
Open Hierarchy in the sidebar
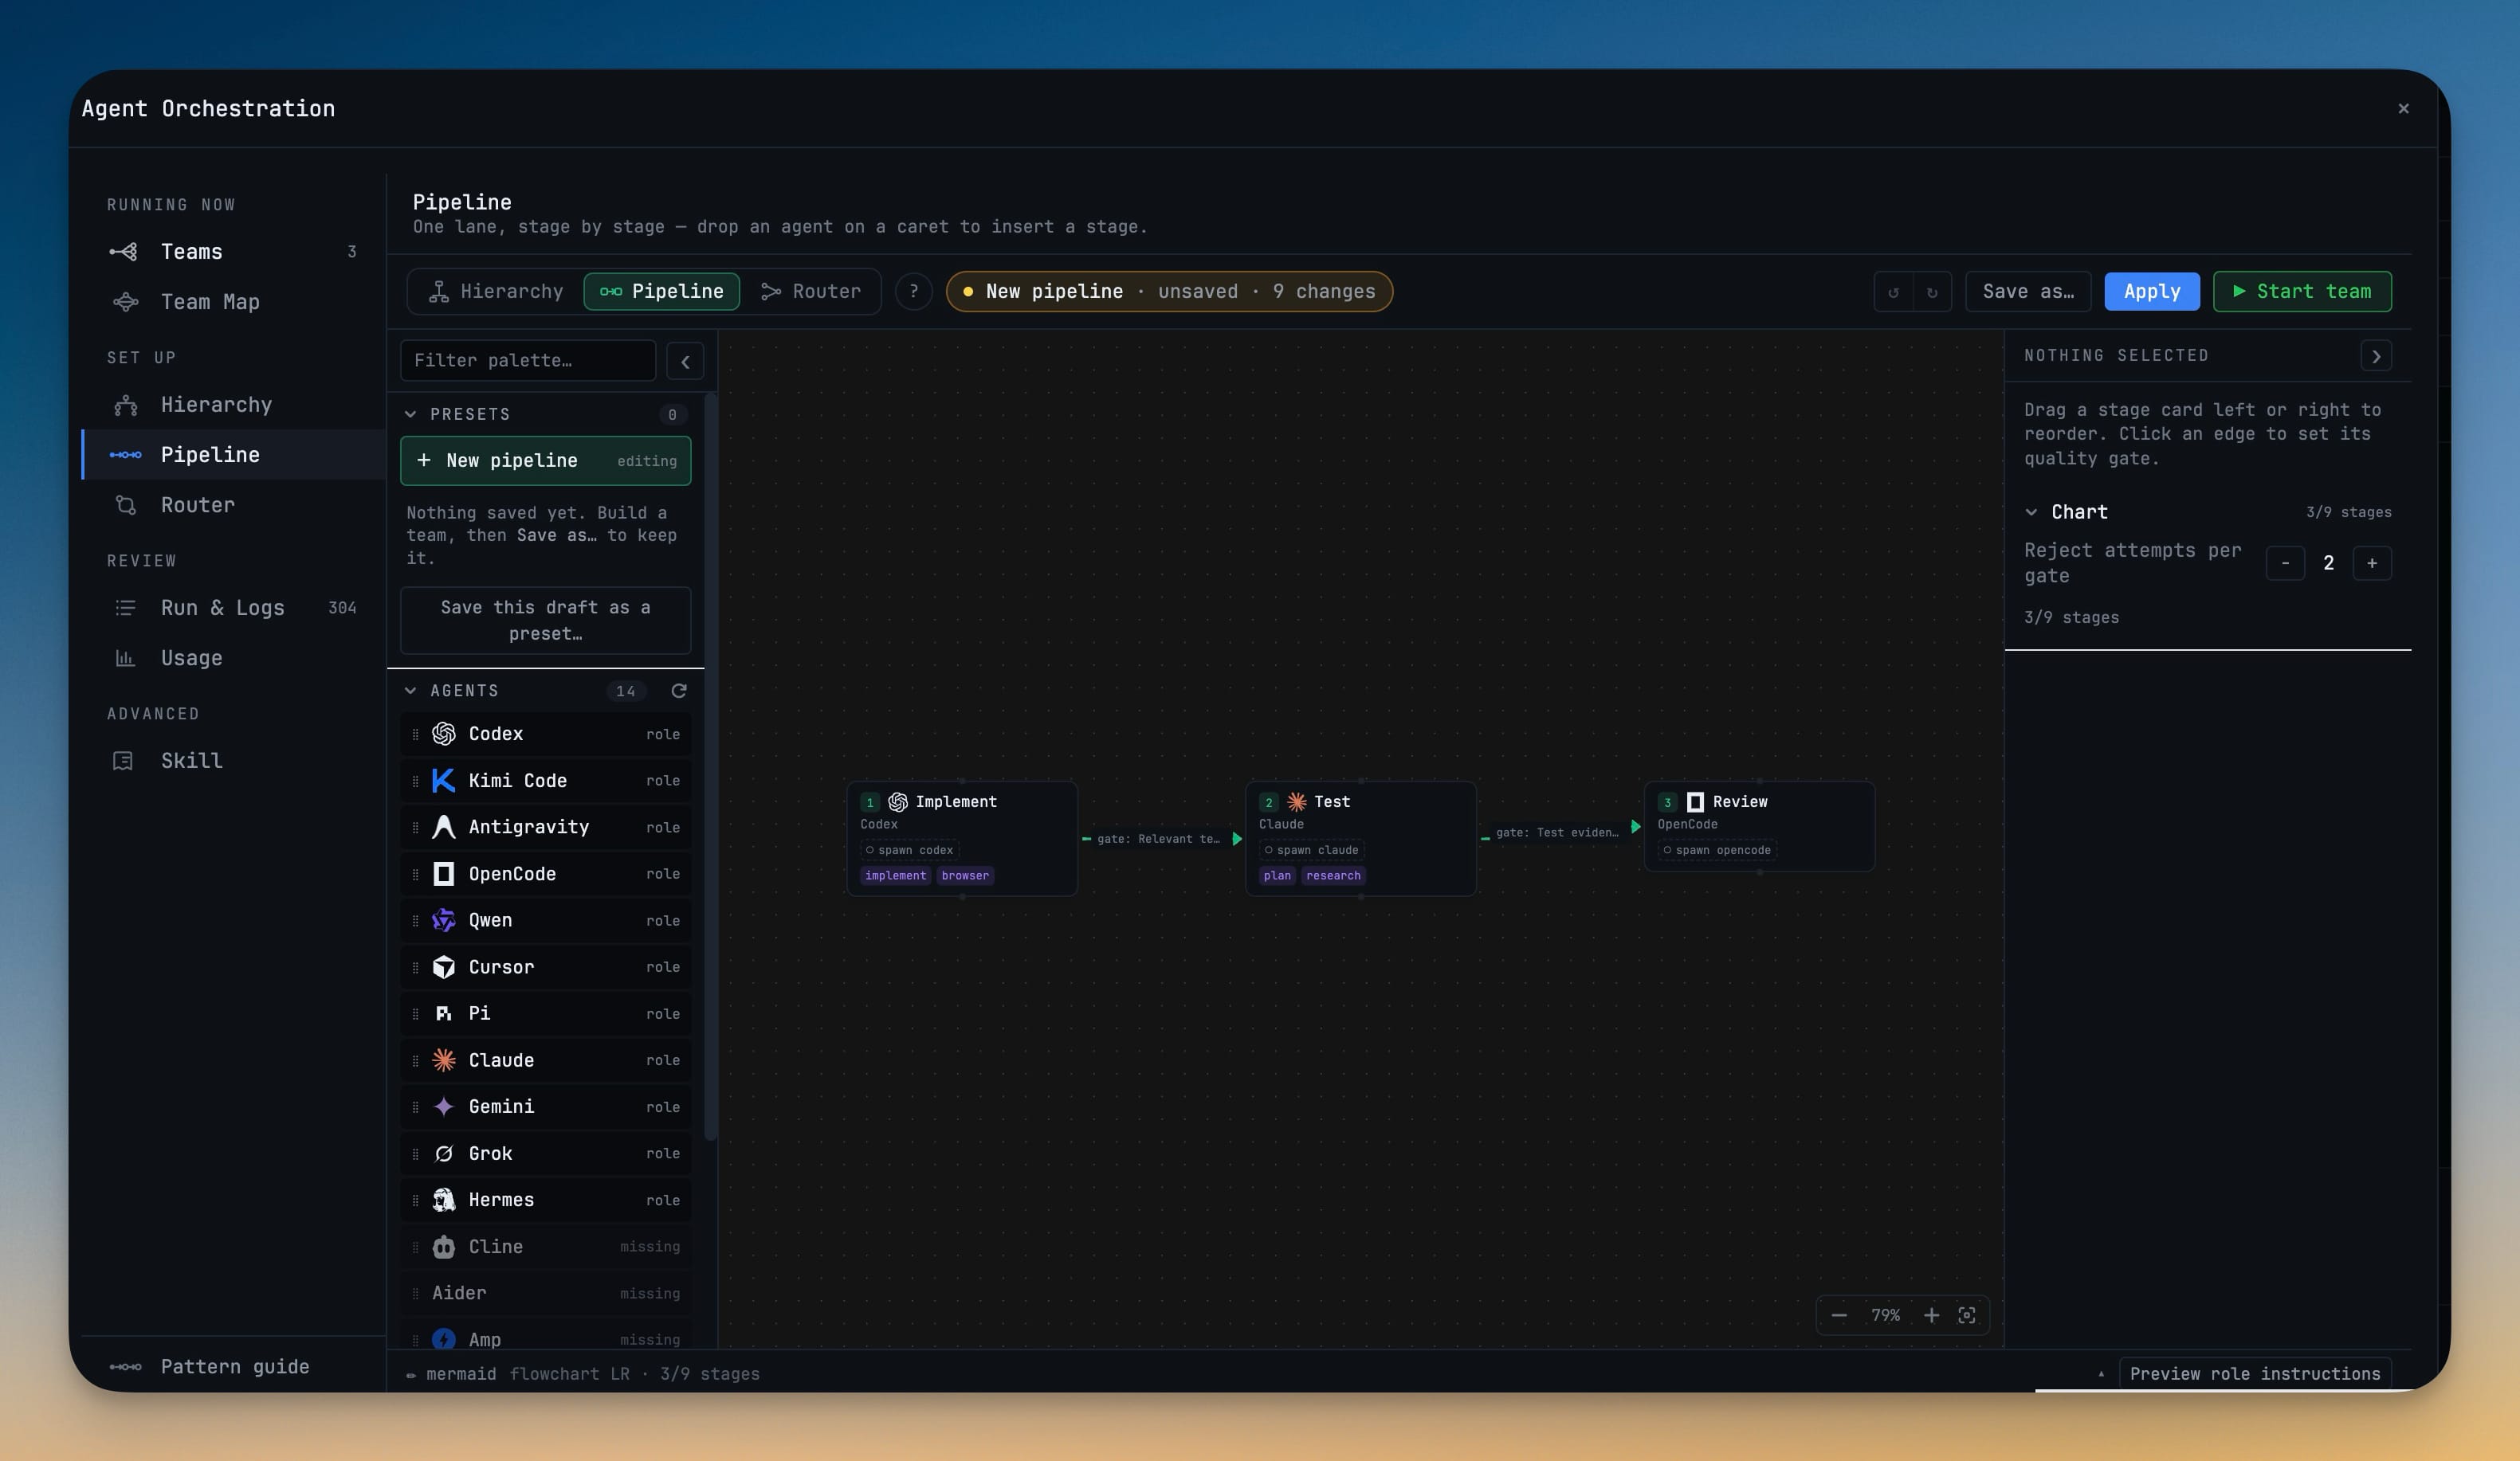click(234, 405)
